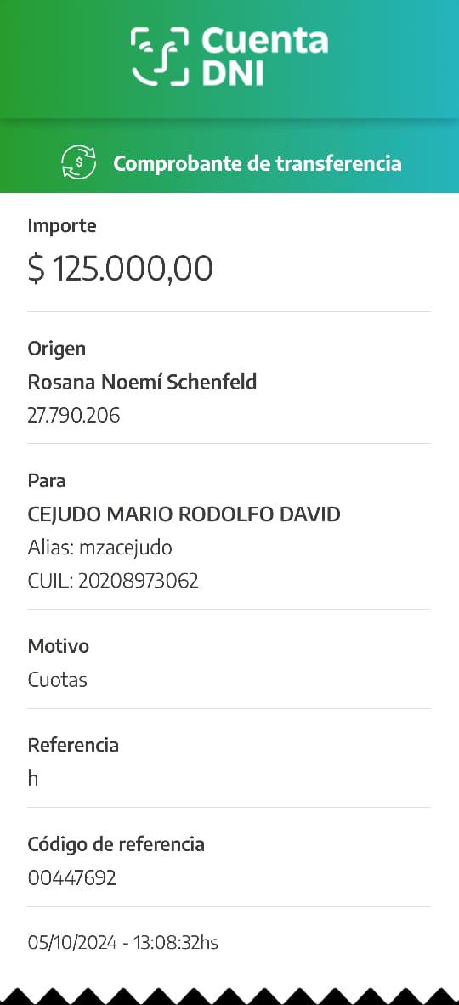Click the Comprobante de transferencia header

258,163
